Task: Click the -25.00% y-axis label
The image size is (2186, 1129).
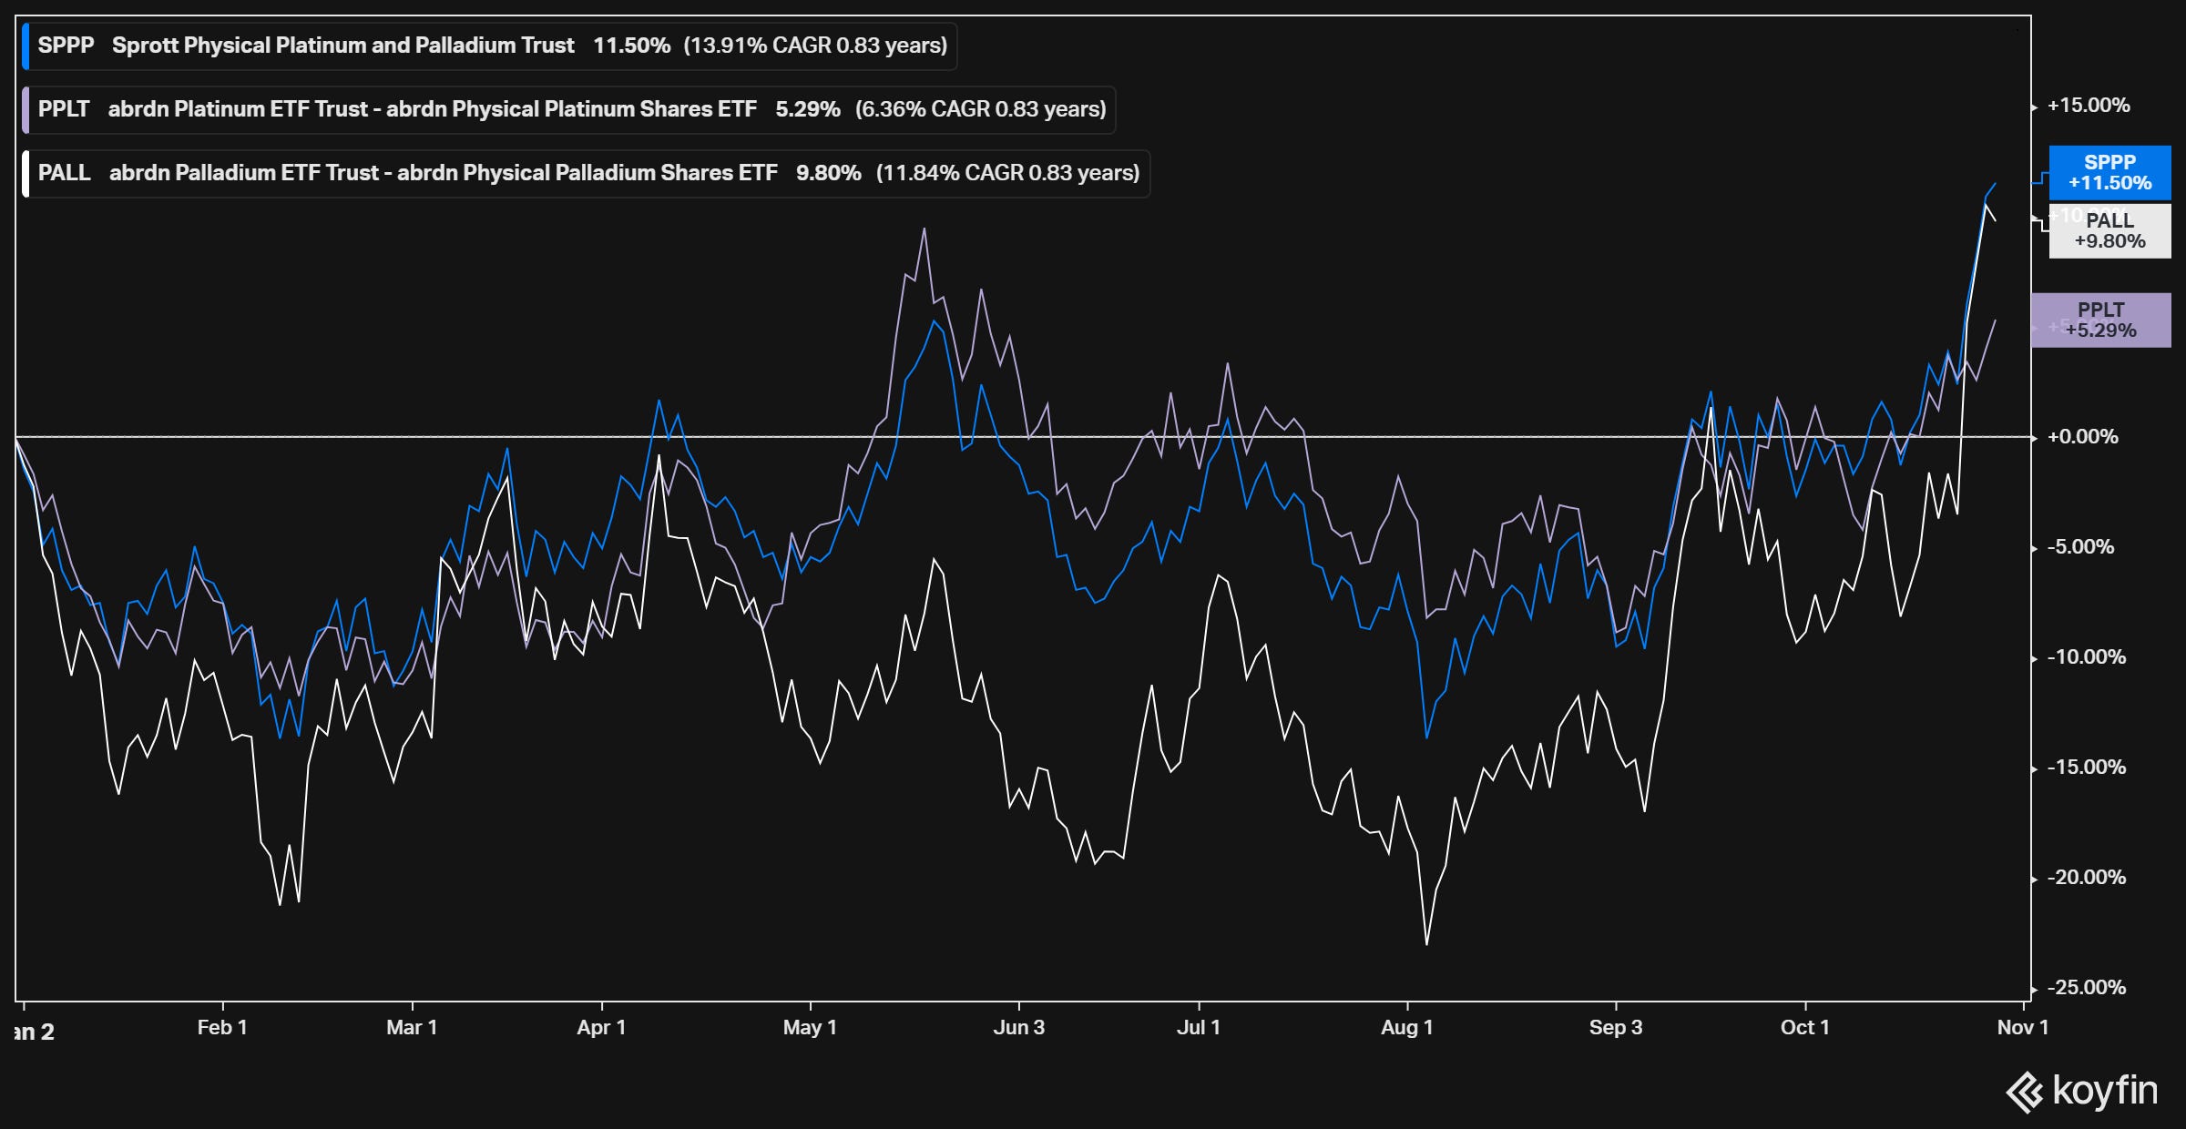Action: point(2086,988)
